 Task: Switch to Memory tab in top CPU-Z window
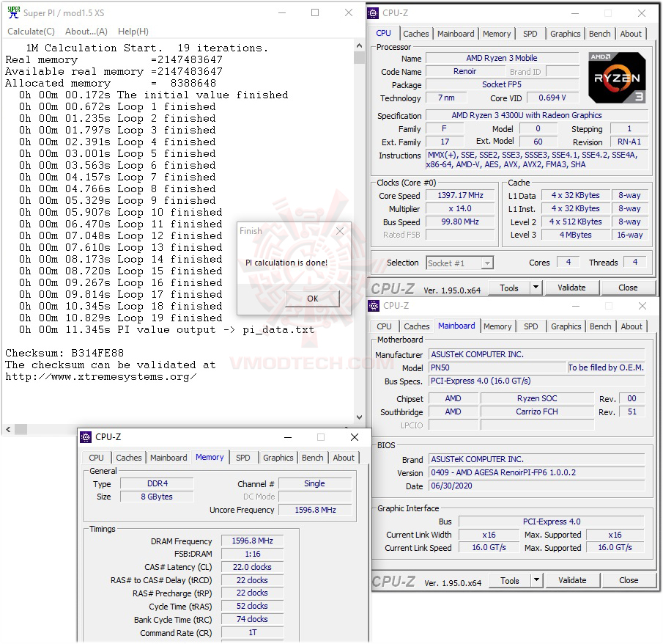497,34
